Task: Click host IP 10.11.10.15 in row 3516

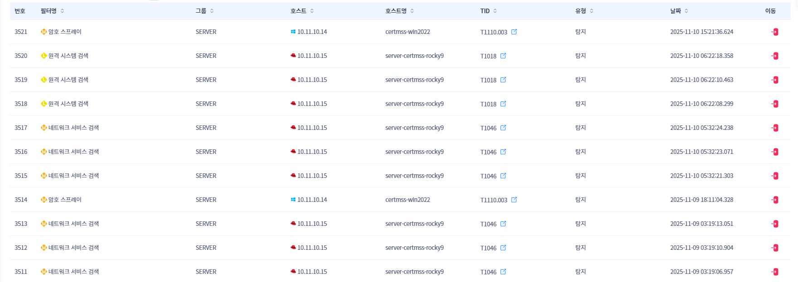Action: 312,152
